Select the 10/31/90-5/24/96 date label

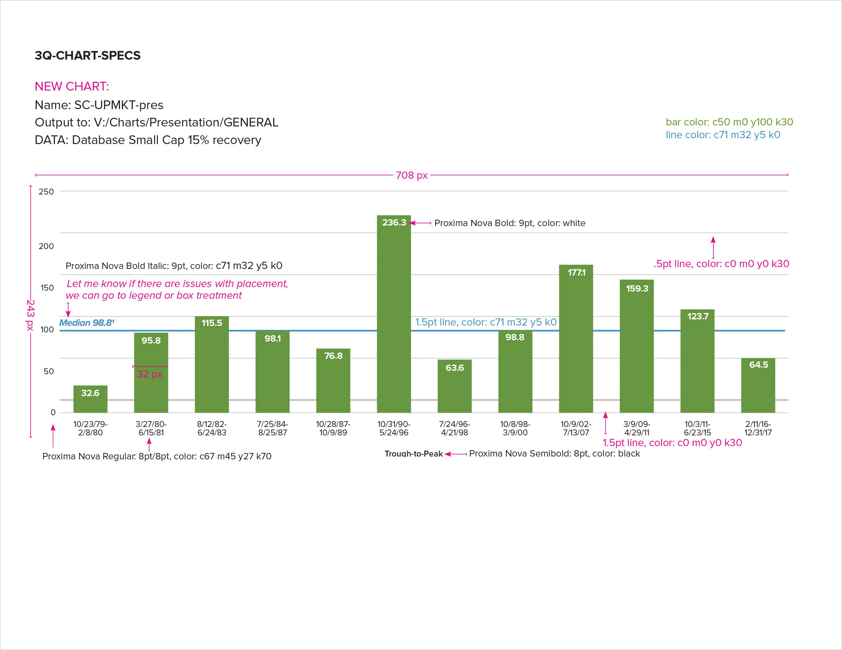[x=394, y=428]
